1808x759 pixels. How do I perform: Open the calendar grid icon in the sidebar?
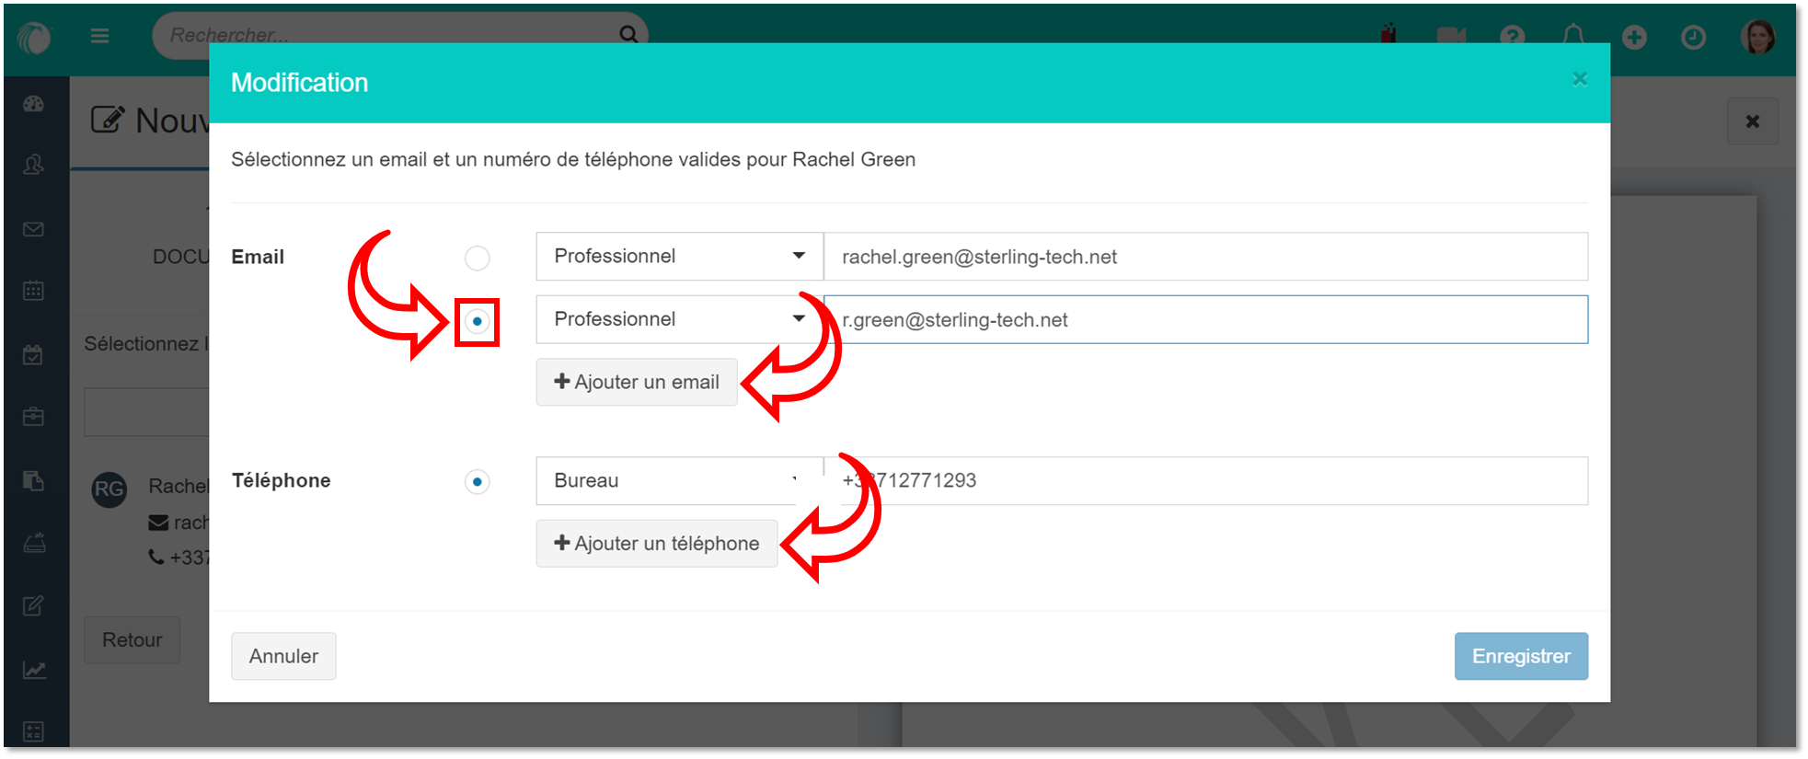tap(34, 291)
